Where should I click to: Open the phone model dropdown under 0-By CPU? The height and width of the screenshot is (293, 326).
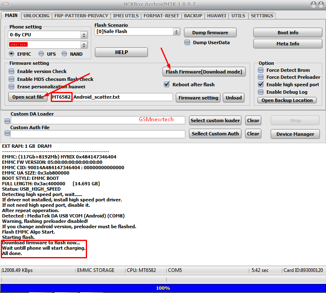click(84, 45)
